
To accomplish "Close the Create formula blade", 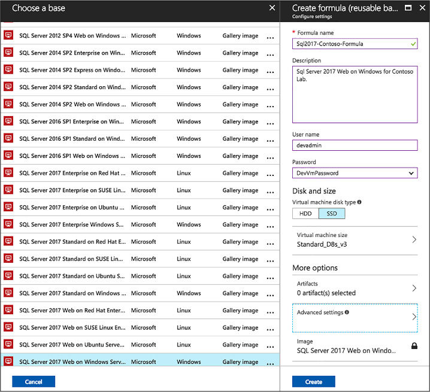I will click(423, 8).
